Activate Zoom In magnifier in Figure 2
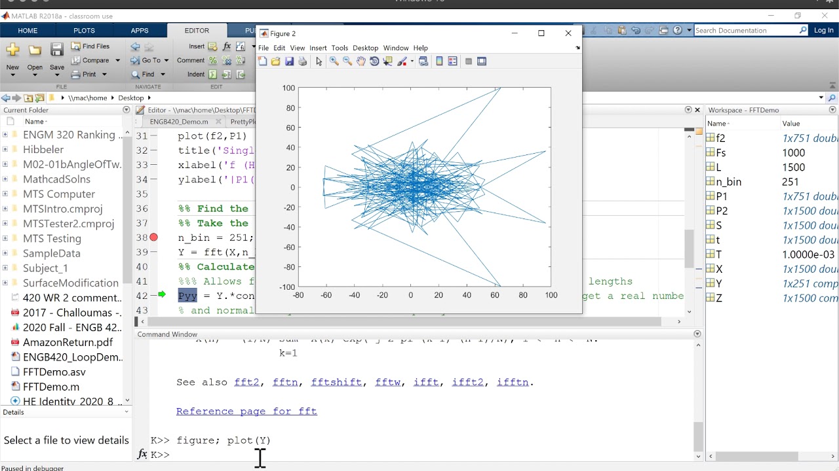Screen dimensions: 839x471 coord(334,61)
